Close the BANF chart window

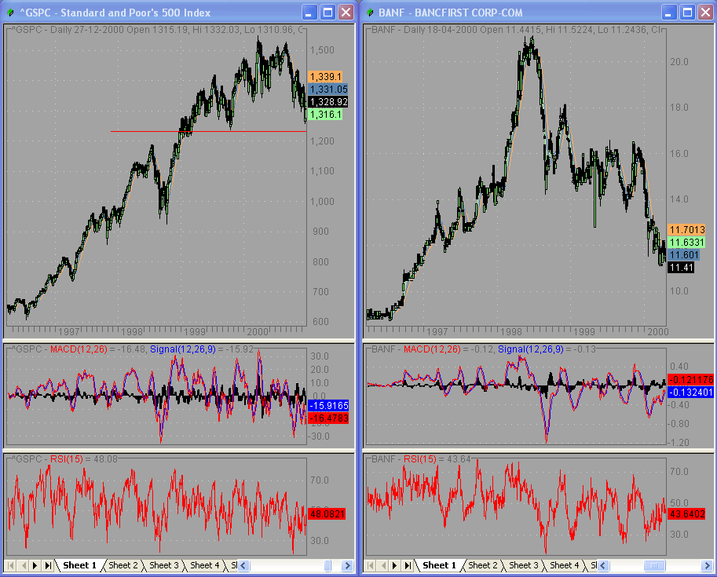click(705, 13)
